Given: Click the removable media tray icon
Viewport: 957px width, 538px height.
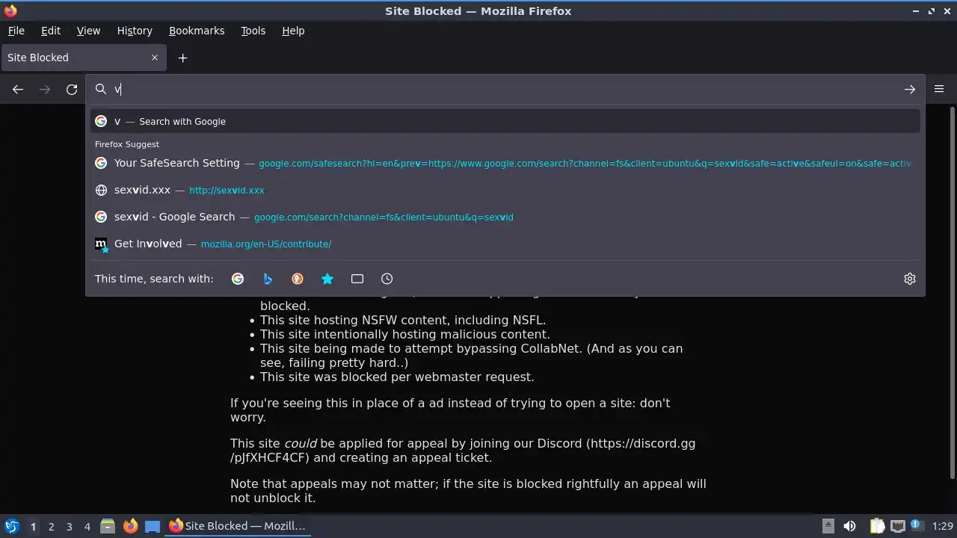Looking at the screenshot, I should pyautogui.click(x=828, y=526).
